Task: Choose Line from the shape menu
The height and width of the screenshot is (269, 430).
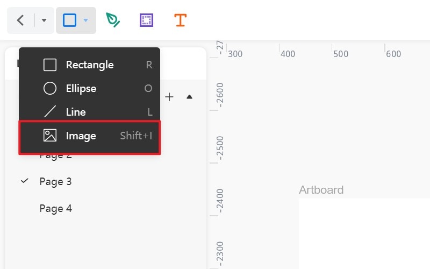Action: (76, 112)
